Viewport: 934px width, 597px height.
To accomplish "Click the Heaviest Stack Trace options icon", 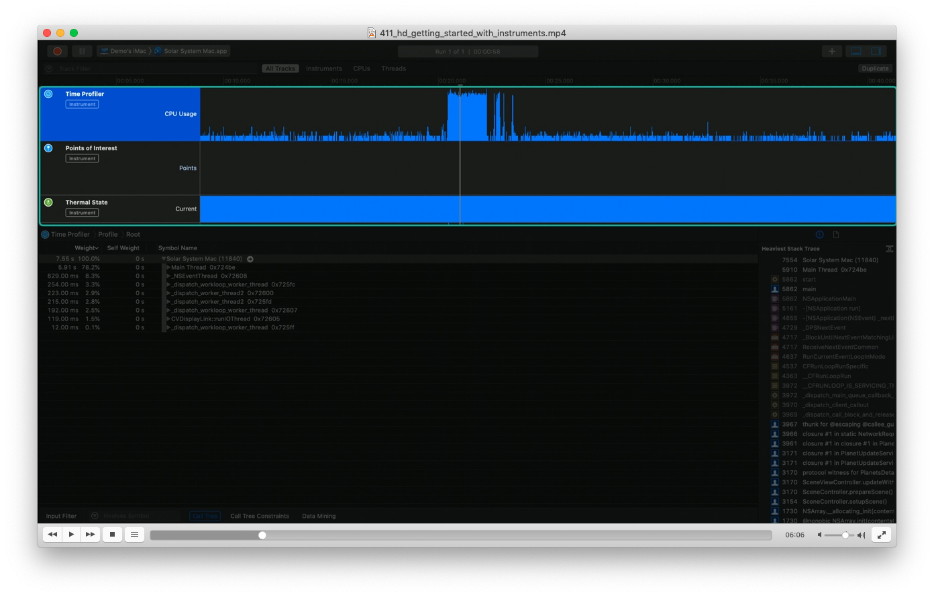I will pyautogui.click(x=890, y=249).
